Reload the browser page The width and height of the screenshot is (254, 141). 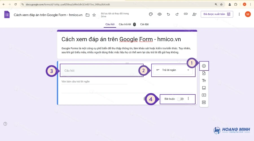click(16, 4)
